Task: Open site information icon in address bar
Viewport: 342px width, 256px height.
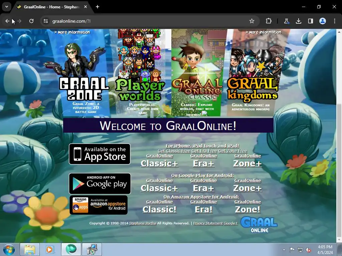Action: coord(46,21)
